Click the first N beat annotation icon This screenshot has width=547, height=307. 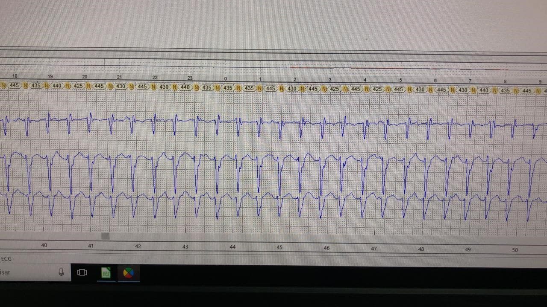[3, 85]
